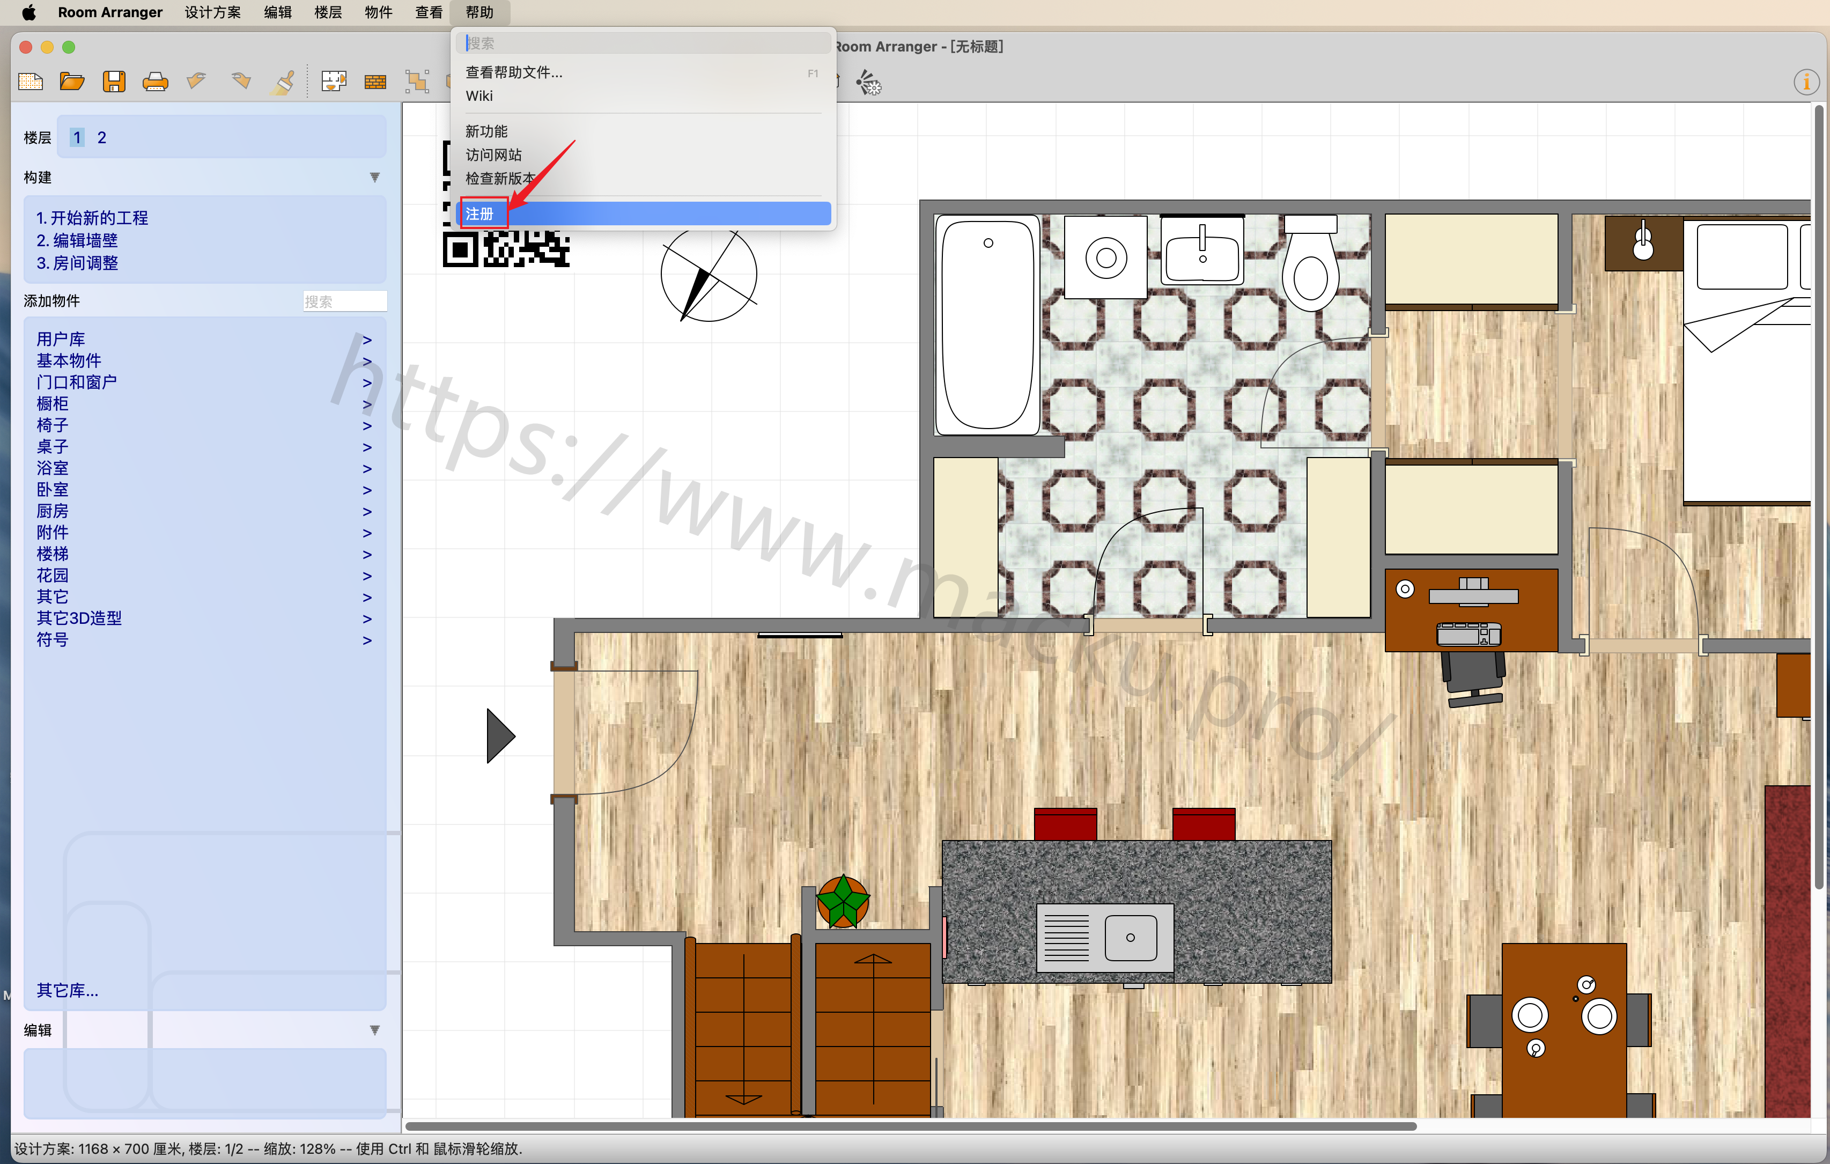Image resolution: width=1830 pixels, height=1164 pixels.
Task: Select the green plant object
Action: point(843,902)
